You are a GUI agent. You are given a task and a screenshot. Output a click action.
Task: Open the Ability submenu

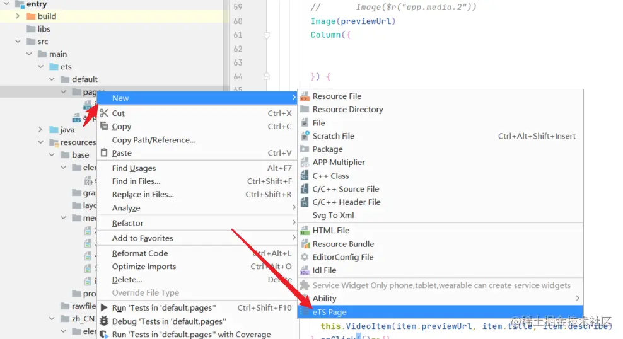(x=440, y=299)
